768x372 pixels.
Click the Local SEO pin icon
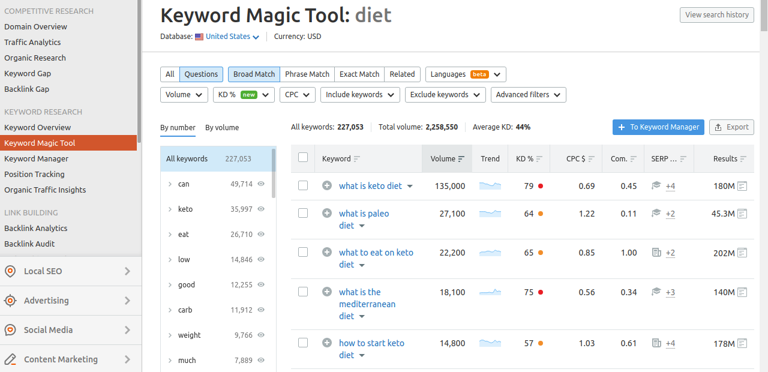pyautogui.click(x=10, y=271)
